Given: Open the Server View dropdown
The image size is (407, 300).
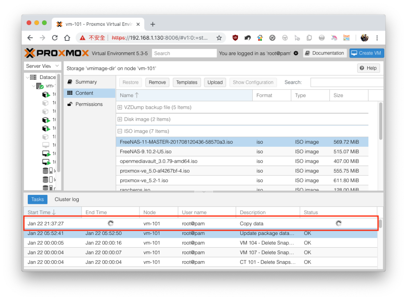Looking at the screenshot, I should 43,66.
